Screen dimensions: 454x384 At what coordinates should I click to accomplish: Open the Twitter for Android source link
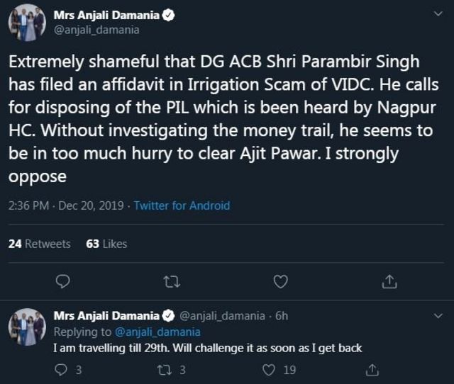pos(182,205)
